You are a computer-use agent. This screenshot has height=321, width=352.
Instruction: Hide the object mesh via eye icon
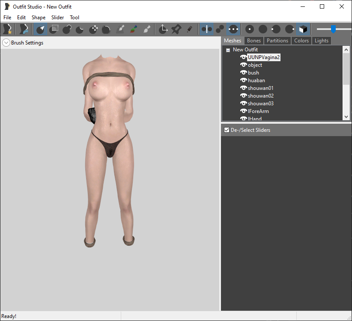point(243,65)
